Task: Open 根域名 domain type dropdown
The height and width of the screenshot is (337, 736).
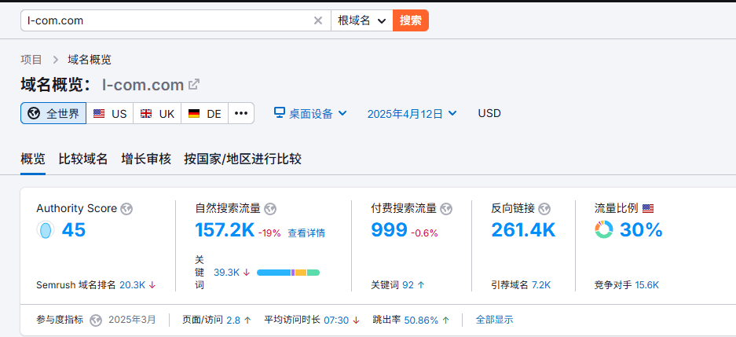Action: click(362, 20)
